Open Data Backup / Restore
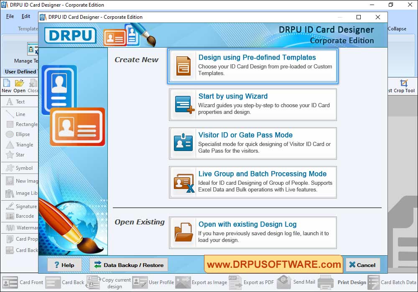 pyautogui.click(x=129, y=265)
